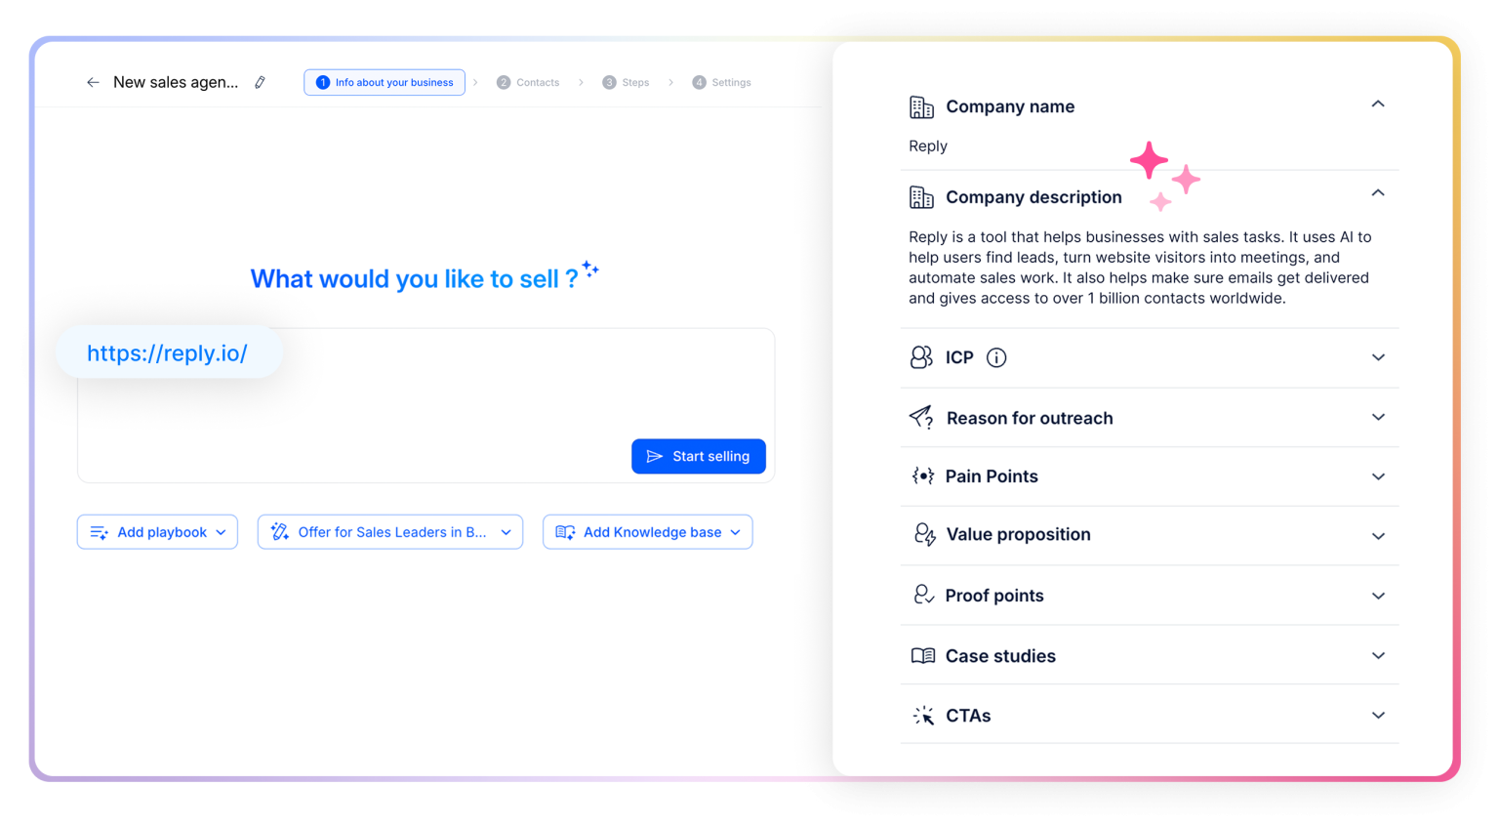1499x827 pixels.
Task: Click the https://reply.io/ URL chip
Action: coord(168,352)
